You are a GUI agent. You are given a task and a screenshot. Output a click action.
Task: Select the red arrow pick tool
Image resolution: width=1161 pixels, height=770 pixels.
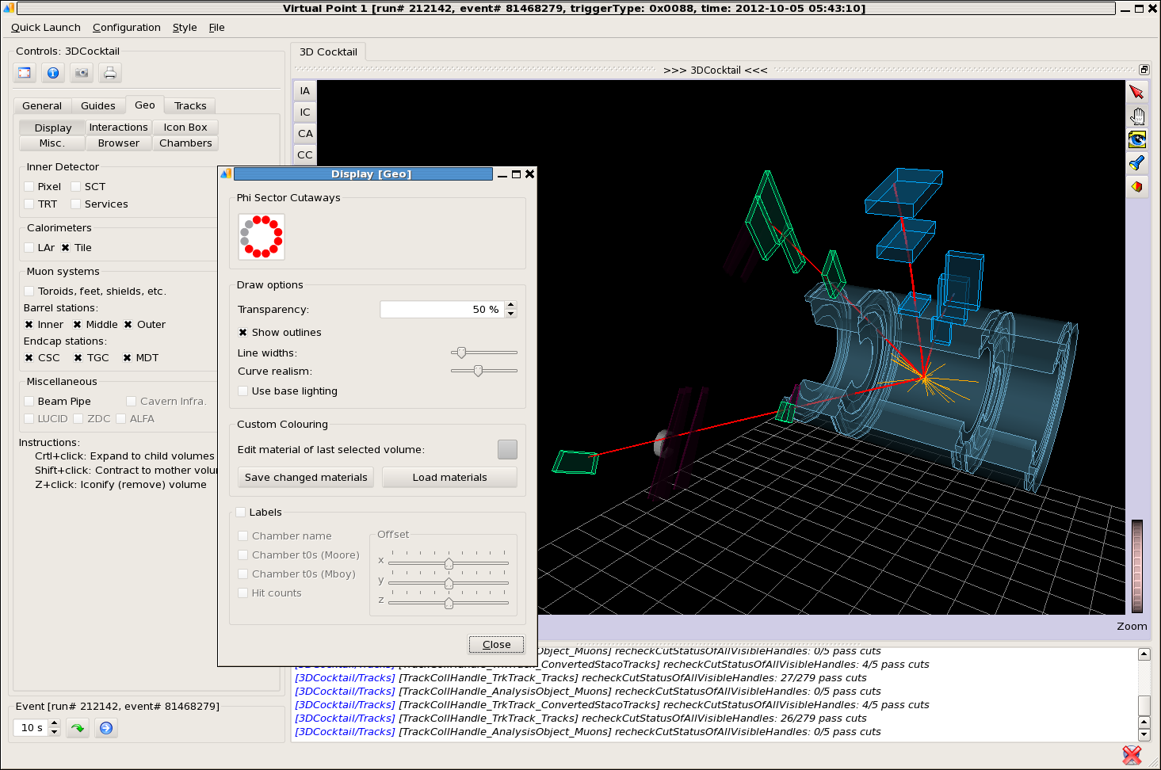(1137, 92)
